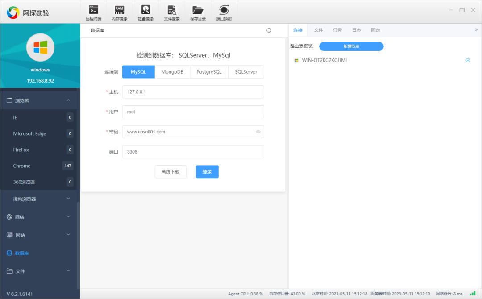Click the 新增节点 add node button
Screen dimensions: 482x299
tap(351, 46)
